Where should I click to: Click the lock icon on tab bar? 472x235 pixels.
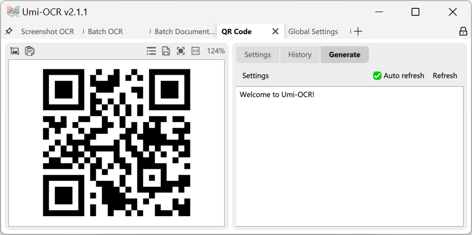[463, 32]
